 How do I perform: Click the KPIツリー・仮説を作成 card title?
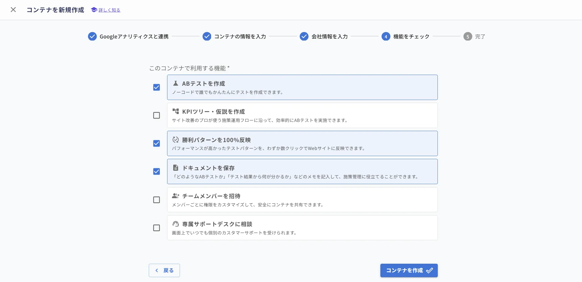coord(214,112)
